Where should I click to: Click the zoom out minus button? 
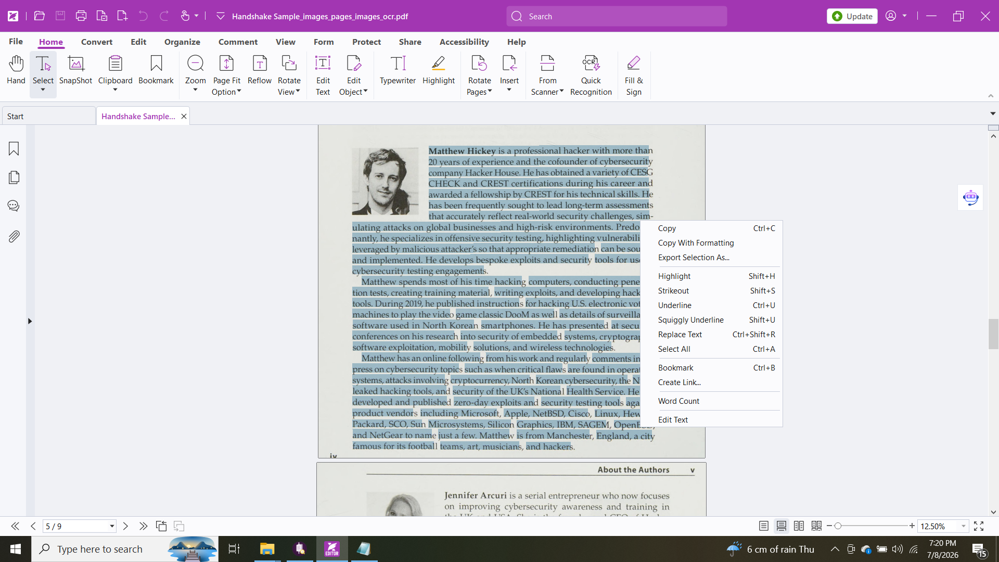coord(829,526)
